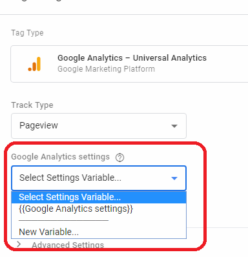Screen dimensions: 248x257
Task: Click the Advanced Settings label
Action: [68, 245]
